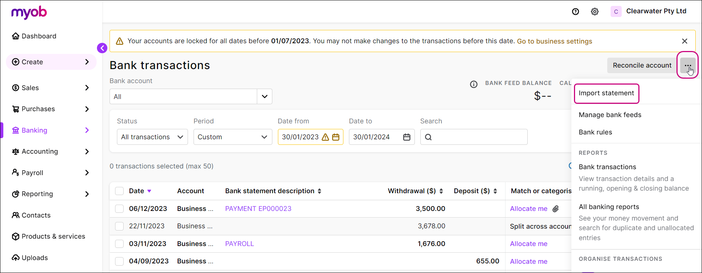Expand the Reporting submenu chevron
The width and height of the screenshot is (702, 273).
pyautogui.click(x=87, y=194)
